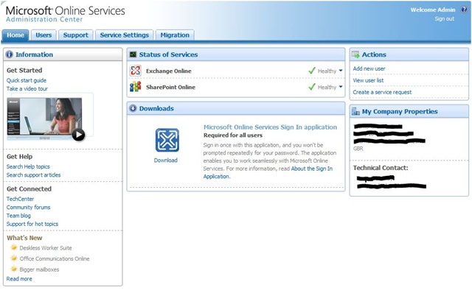Click the SharePoint Online service name

tap(170, 87)
